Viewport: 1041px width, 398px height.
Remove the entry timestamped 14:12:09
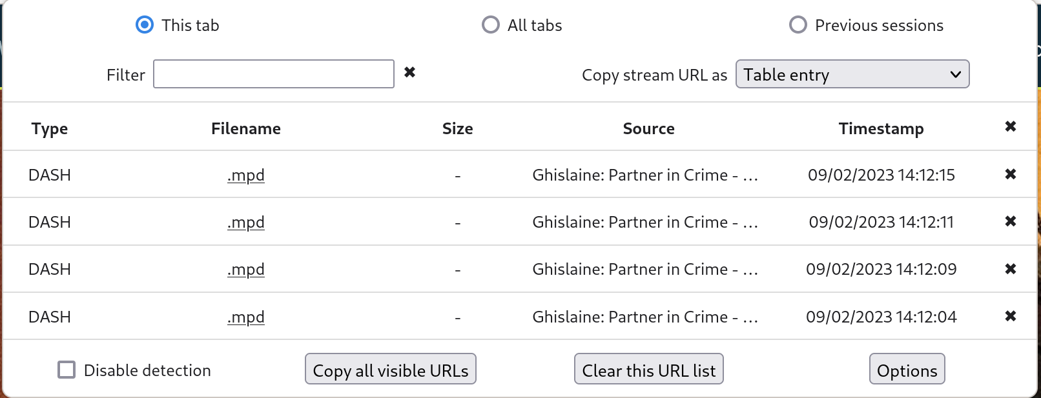[1011, 269]
